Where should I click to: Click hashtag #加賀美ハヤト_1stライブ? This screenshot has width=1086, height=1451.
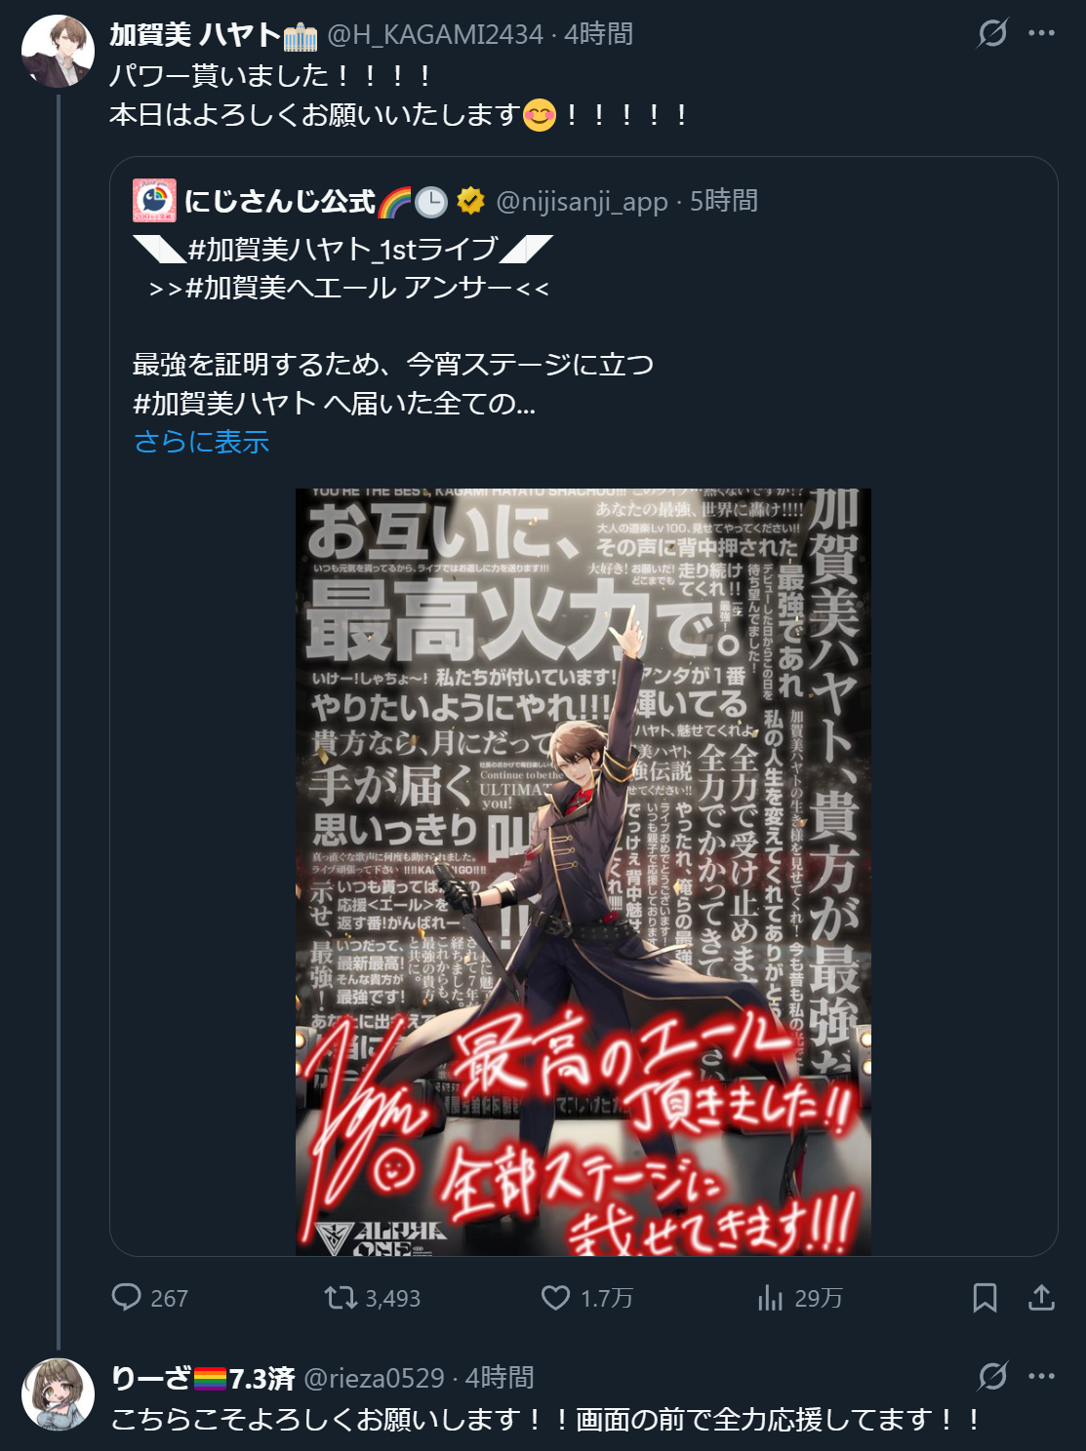click(342, 250)
